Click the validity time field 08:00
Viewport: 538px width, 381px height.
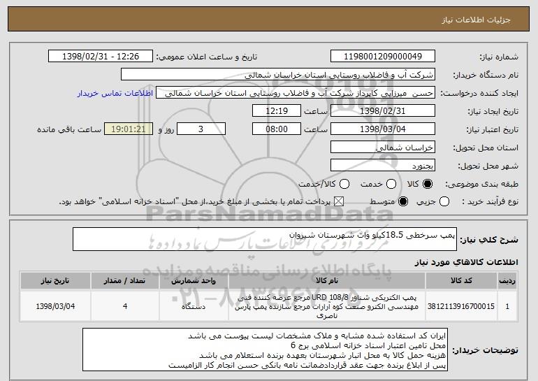[277, 129]
